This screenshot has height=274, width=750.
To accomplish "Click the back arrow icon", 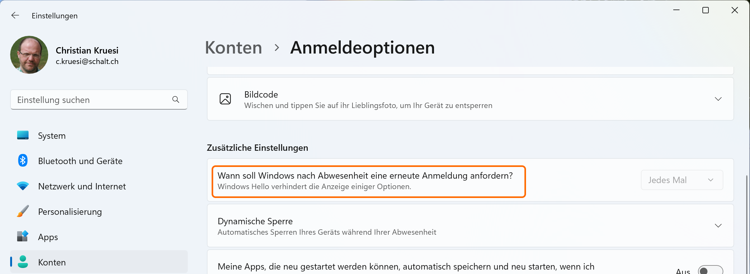I will pos(15,16).
